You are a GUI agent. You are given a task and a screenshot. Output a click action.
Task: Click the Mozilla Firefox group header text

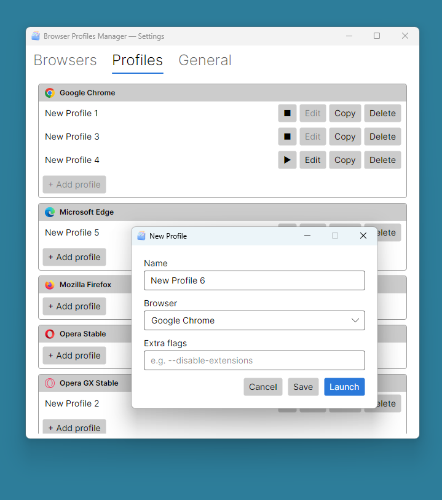[x=85, y=284]
